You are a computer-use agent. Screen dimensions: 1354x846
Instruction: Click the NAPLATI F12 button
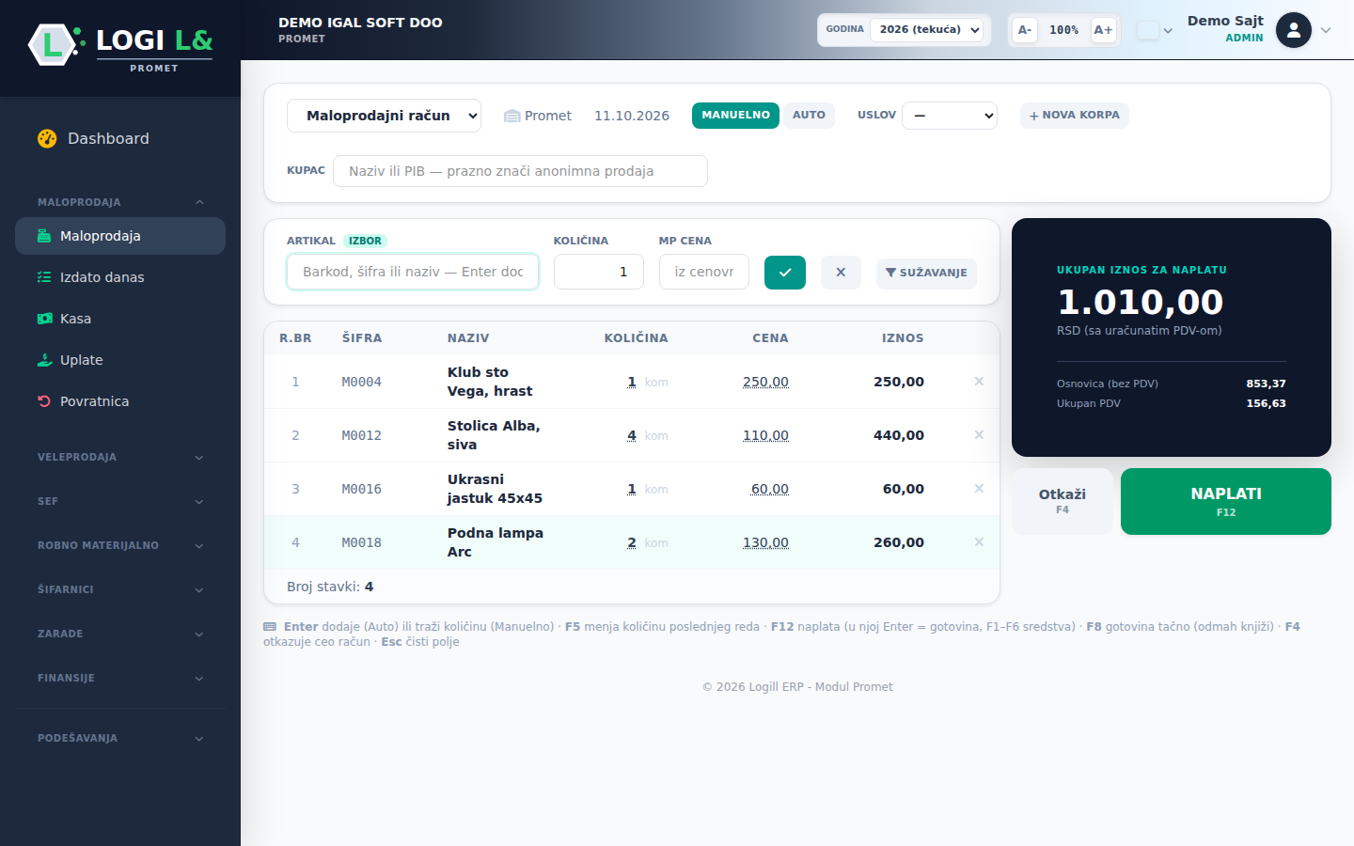1226,501
